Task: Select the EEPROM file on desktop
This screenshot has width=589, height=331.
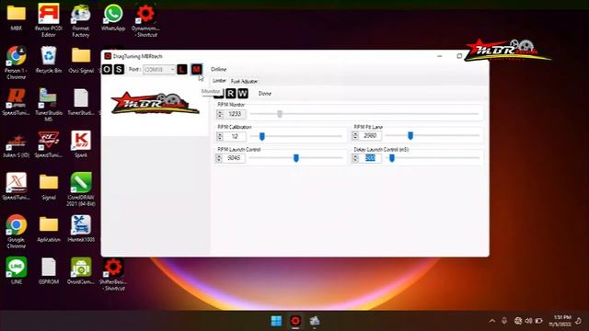Action: click(x=49, y=271)
